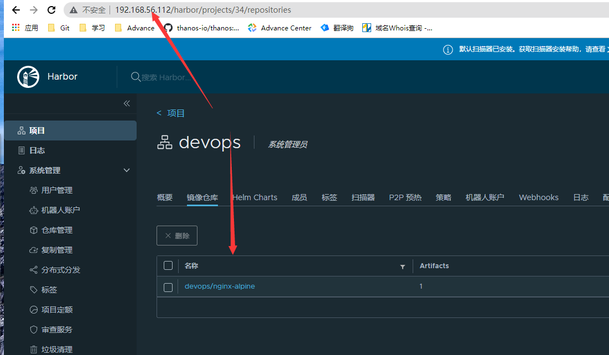
Task: Go back via the < 项目 link
Action: pos(170,113)
